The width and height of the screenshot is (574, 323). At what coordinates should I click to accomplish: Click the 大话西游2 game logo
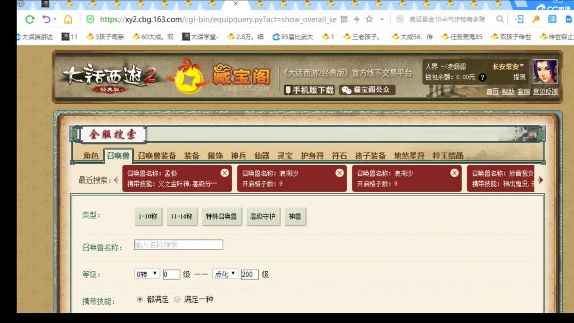pyautogui.click(x=110, y=79)
